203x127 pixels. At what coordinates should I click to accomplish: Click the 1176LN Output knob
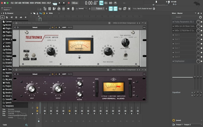click(58, 89)
